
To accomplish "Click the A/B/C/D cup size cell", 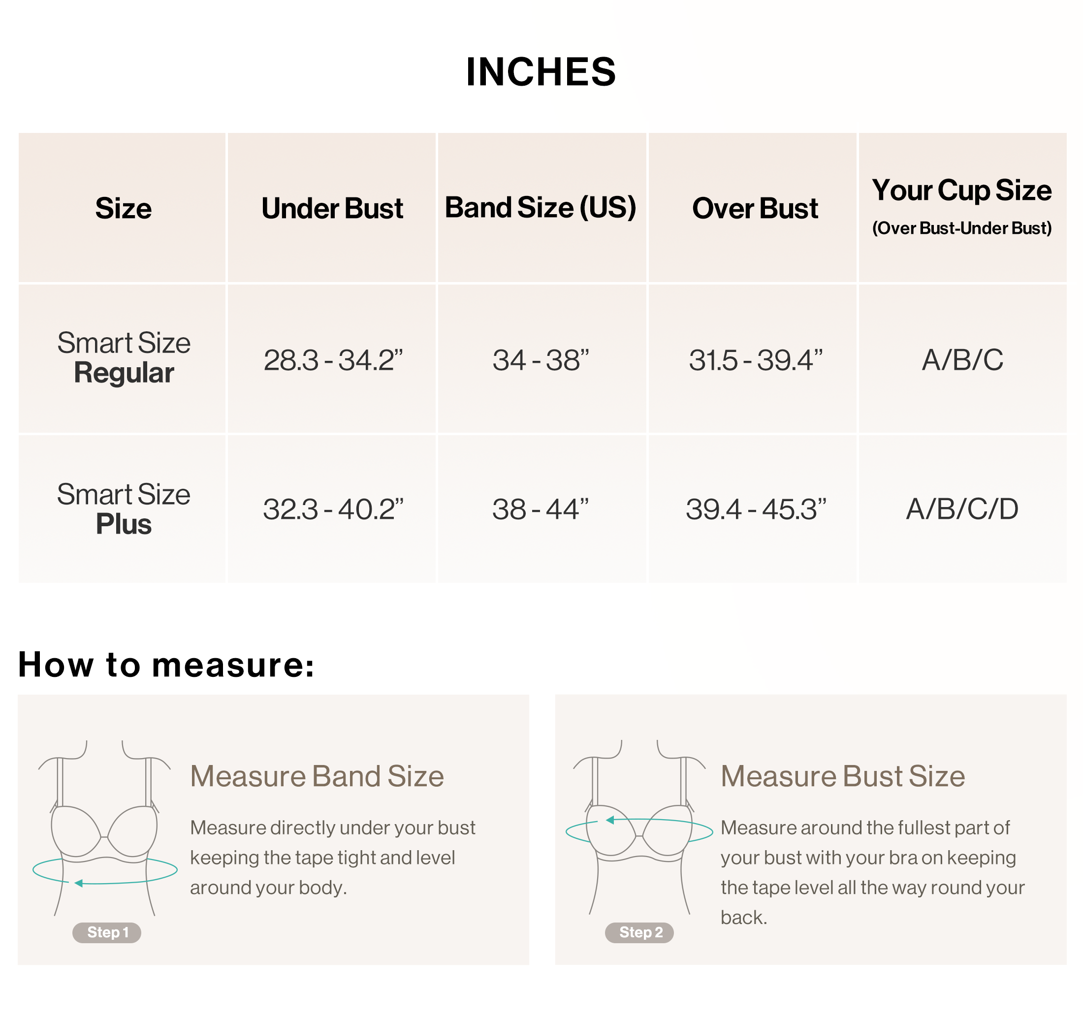I will point(962,509).
